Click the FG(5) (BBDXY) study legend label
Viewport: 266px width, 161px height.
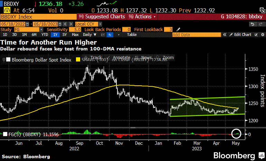pyautogui.click(x=34, y=134)
